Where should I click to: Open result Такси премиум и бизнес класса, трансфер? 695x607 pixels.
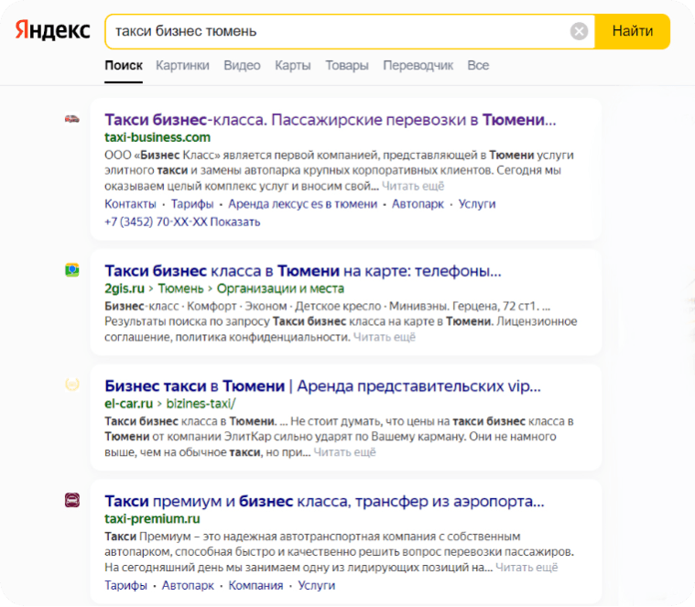pos(324,501)
